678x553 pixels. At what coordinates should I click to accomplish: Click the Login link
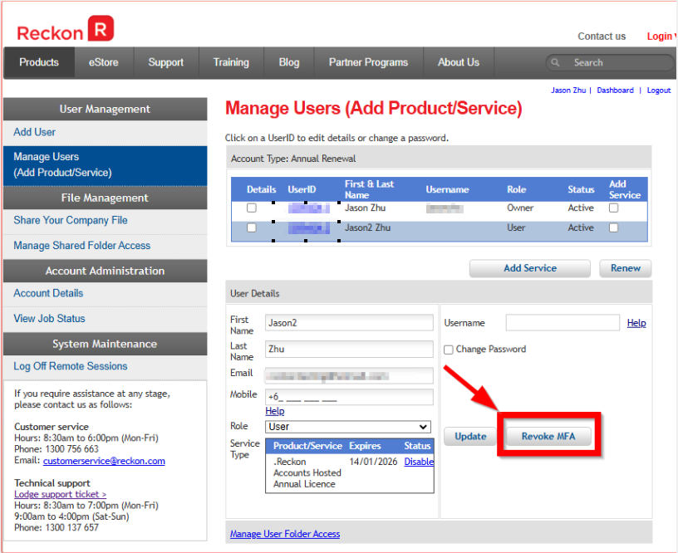click(x=661, y=37)
